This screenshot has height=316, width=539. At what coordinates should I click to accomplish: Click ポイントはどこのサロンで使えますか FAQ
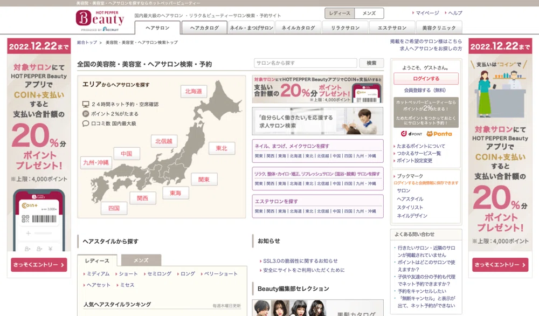(x=426, y=266)
